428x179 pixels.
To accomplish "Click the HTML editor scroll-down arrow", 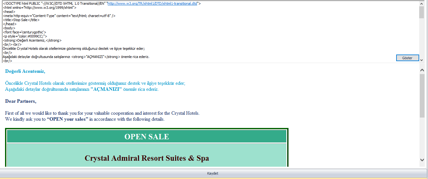I will [422, 61].
